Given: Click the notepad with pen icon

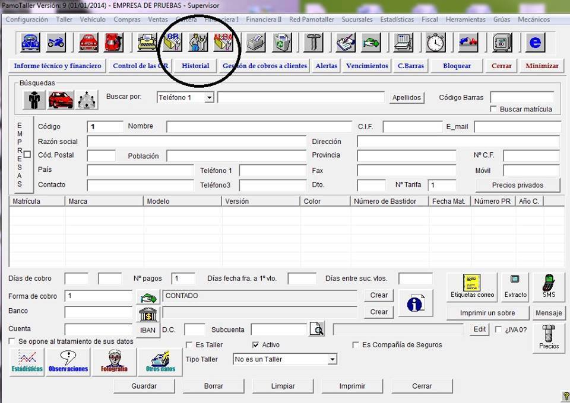Looking at the screenshot, I should click(x=346, y=43).
